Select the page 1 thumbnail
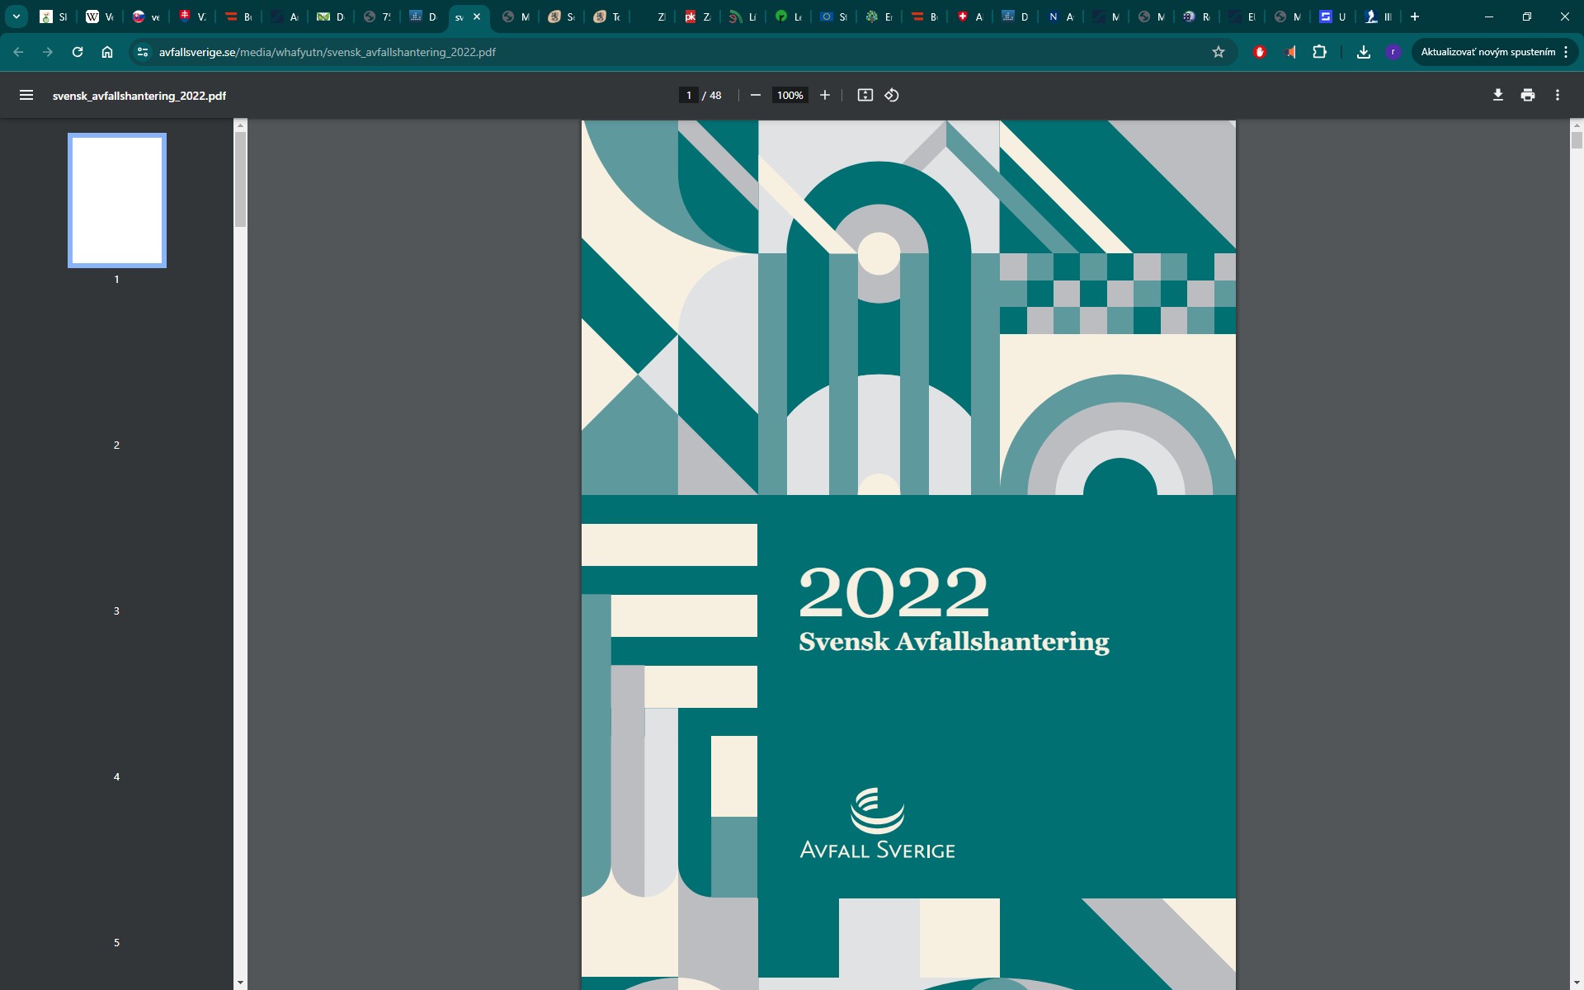This screenshot has height=990, width=1584. coord(117,200)
